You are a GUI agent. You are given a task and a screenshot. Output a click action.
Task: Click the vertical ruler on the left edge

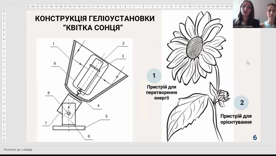point(4,77)
